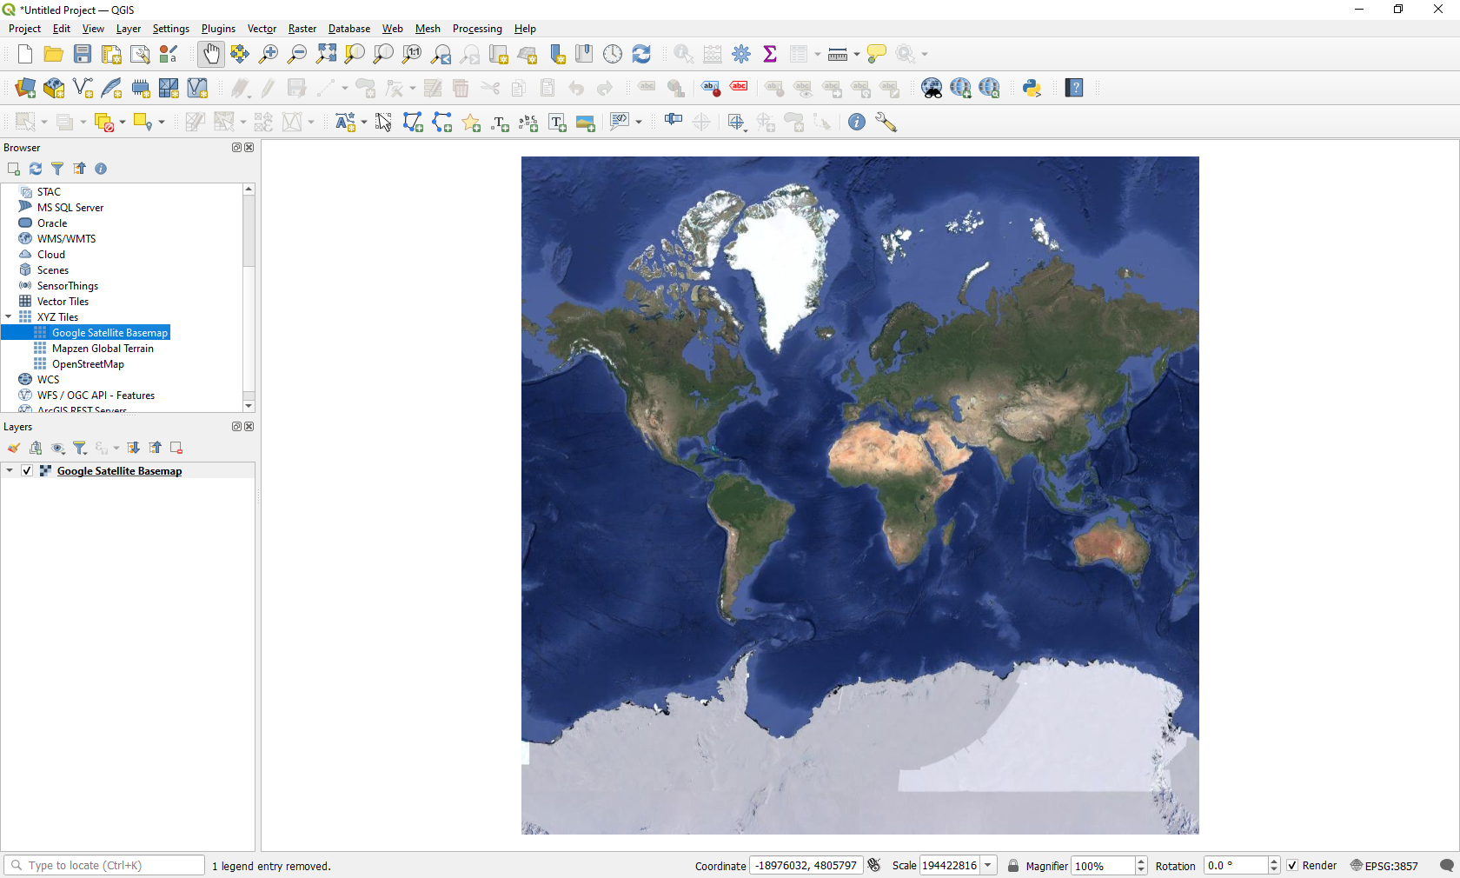Select OpenStreetMap in the Browser tree
Image resolution: width=1460 pixels, height=878 pixels.
click(x=88, y=364)
